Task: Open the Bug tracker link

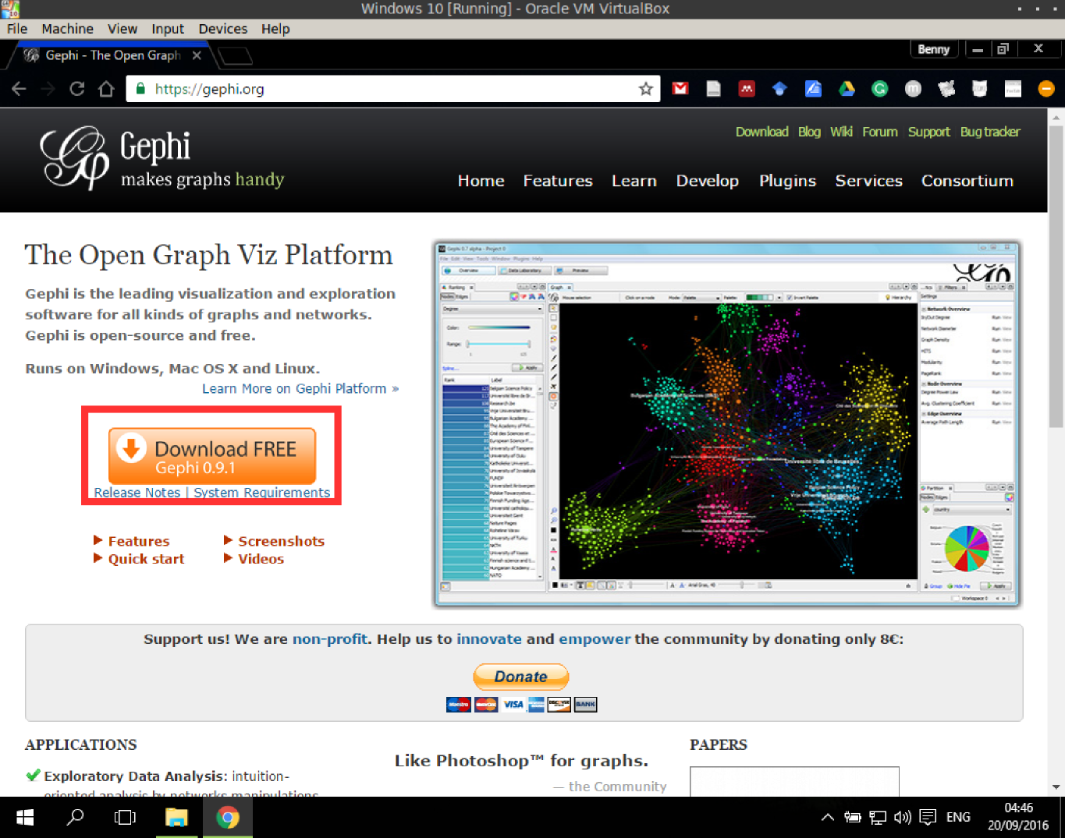Action: coord(990,132)
